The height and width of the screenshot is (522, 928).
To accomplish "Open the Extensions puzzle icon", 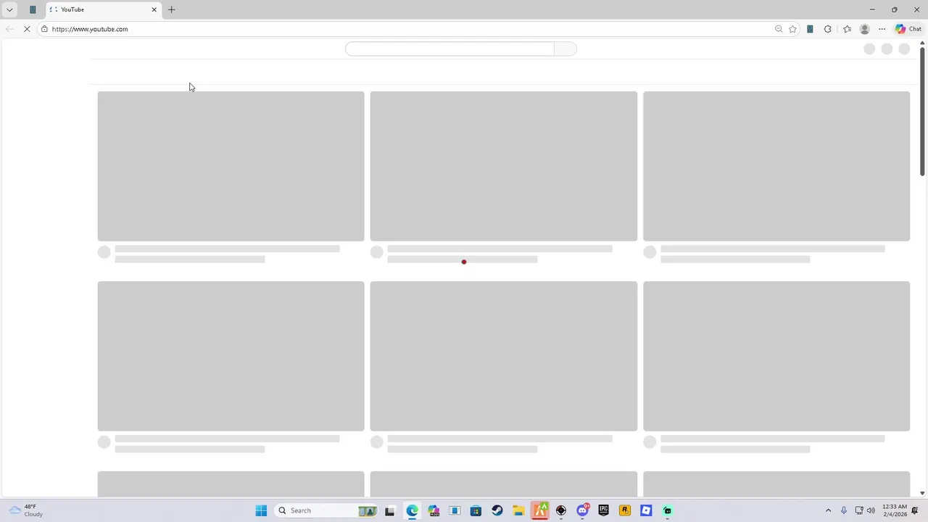I will pos(827,29).
